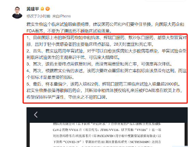Click the dark header bar of embedded image
The image size is (188, 147).
pos(107,115)
